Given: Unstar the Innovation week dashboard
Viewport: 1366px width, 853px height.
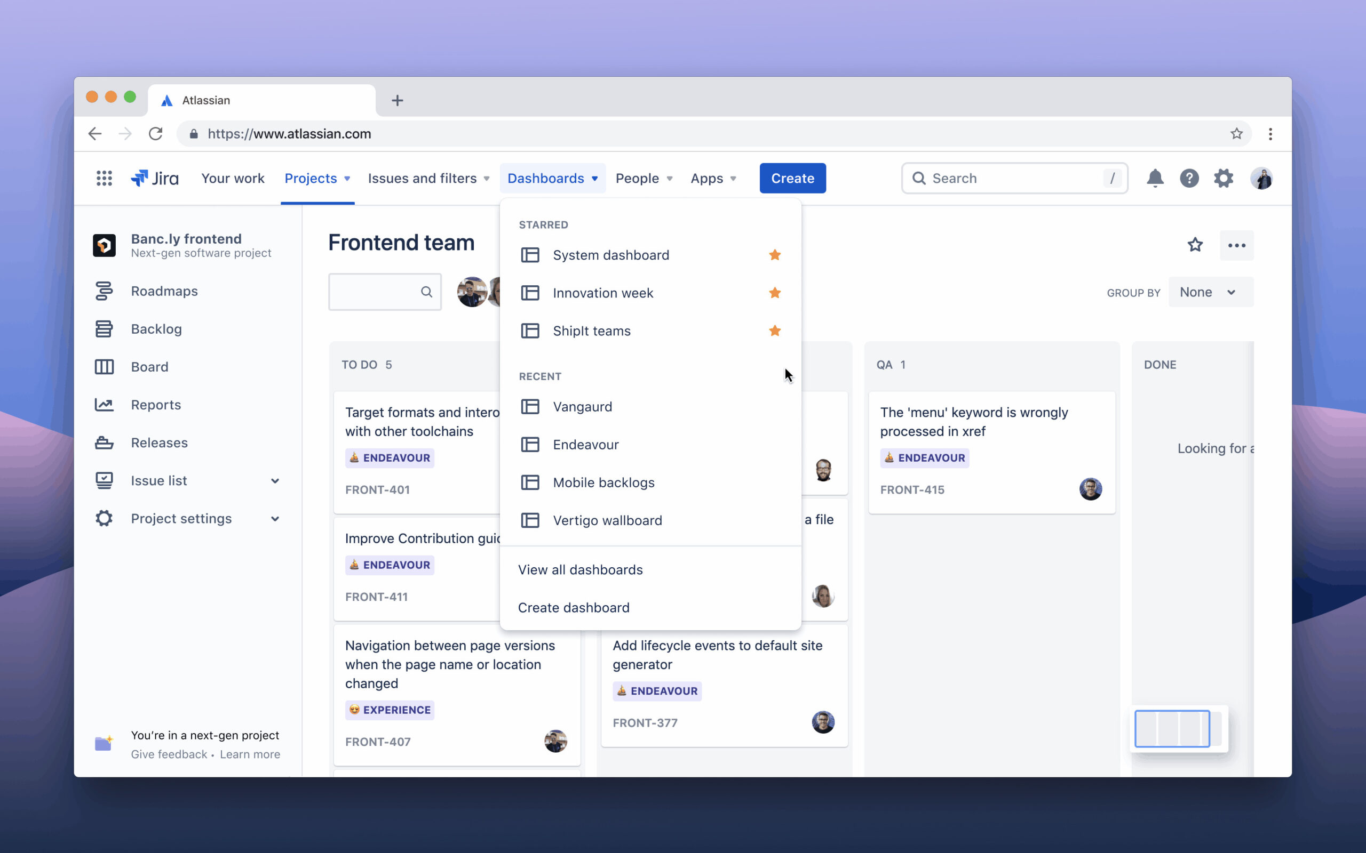Looking at the screenshot, I should coord(774,293).
